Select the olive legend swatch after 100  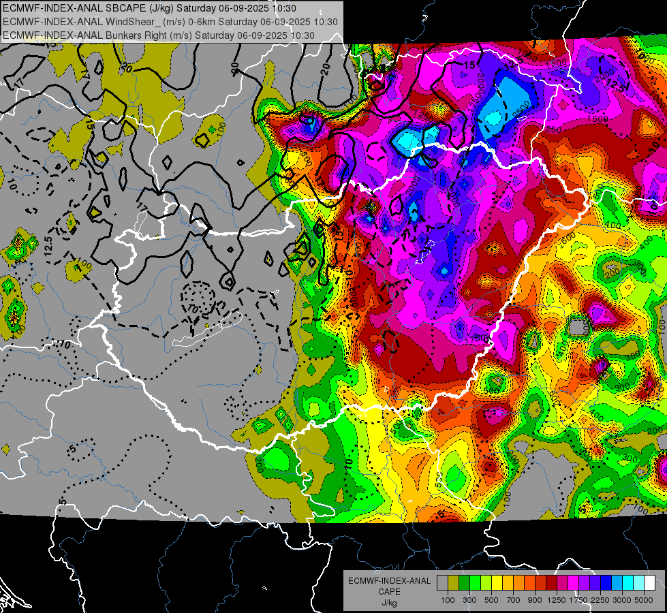(454, 583)
